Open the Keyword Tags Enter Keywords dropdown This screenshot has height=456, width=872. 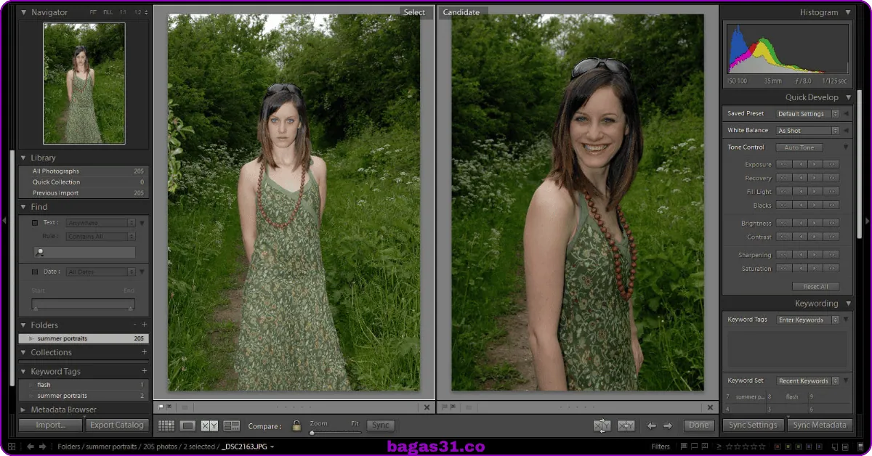click(807, 319)
